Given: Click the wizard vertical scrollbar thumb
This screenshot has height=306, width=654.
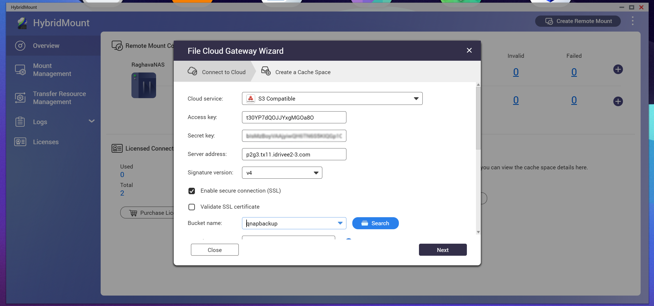Looking at the screenshot, I should pos(478,118).
